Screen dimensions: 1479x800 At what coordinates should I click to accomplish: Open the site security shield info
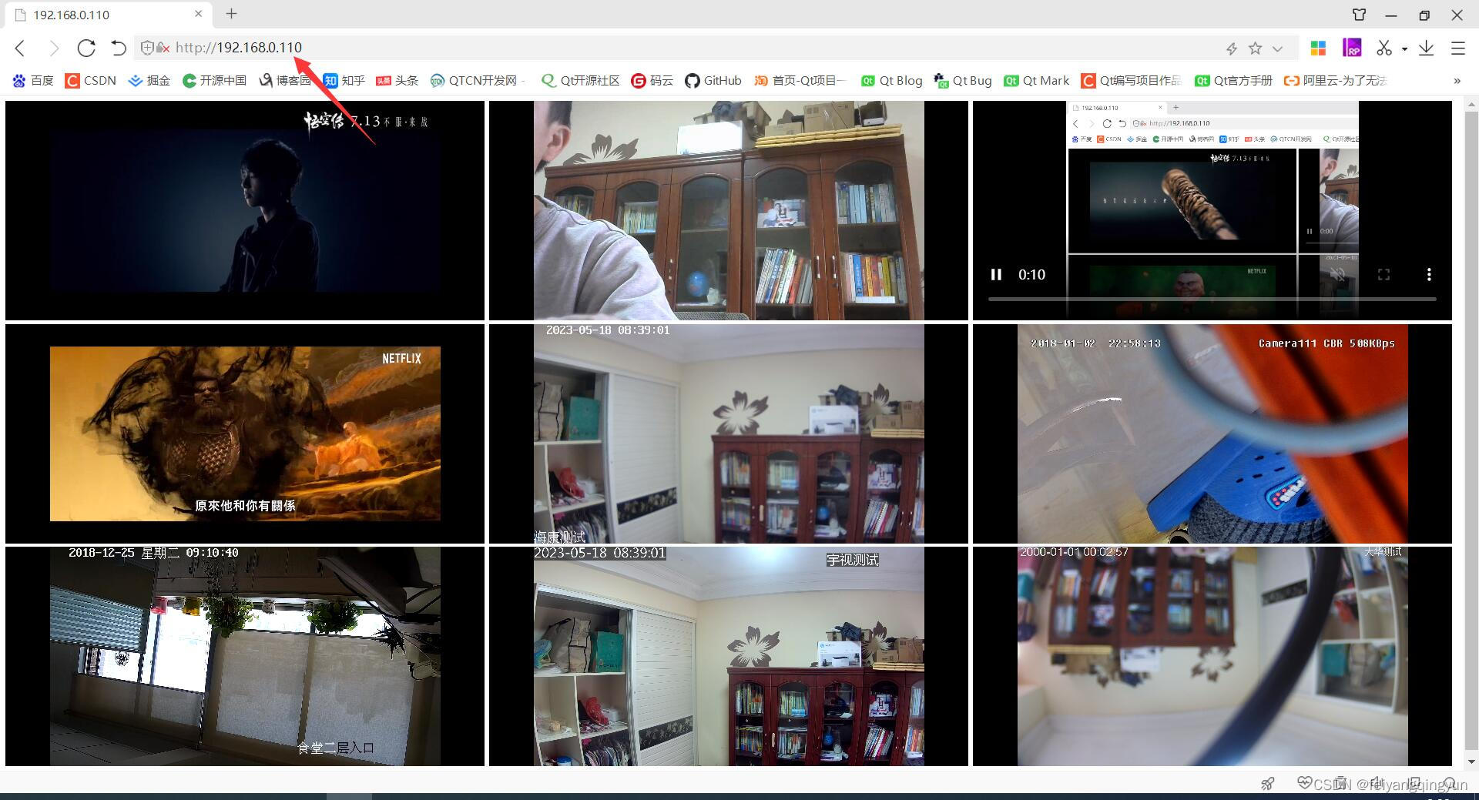tap(147, 48)
